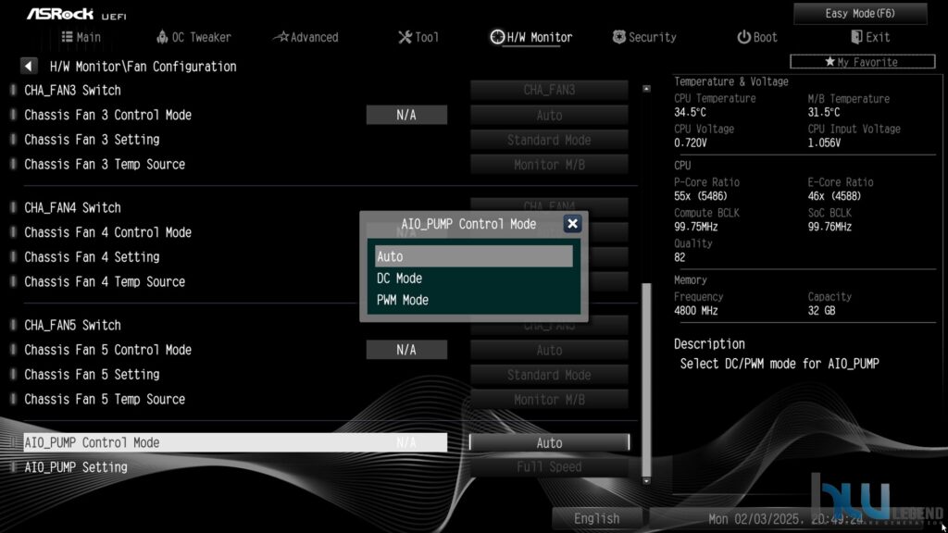Click the Tool wrench icon

[405, 37]
